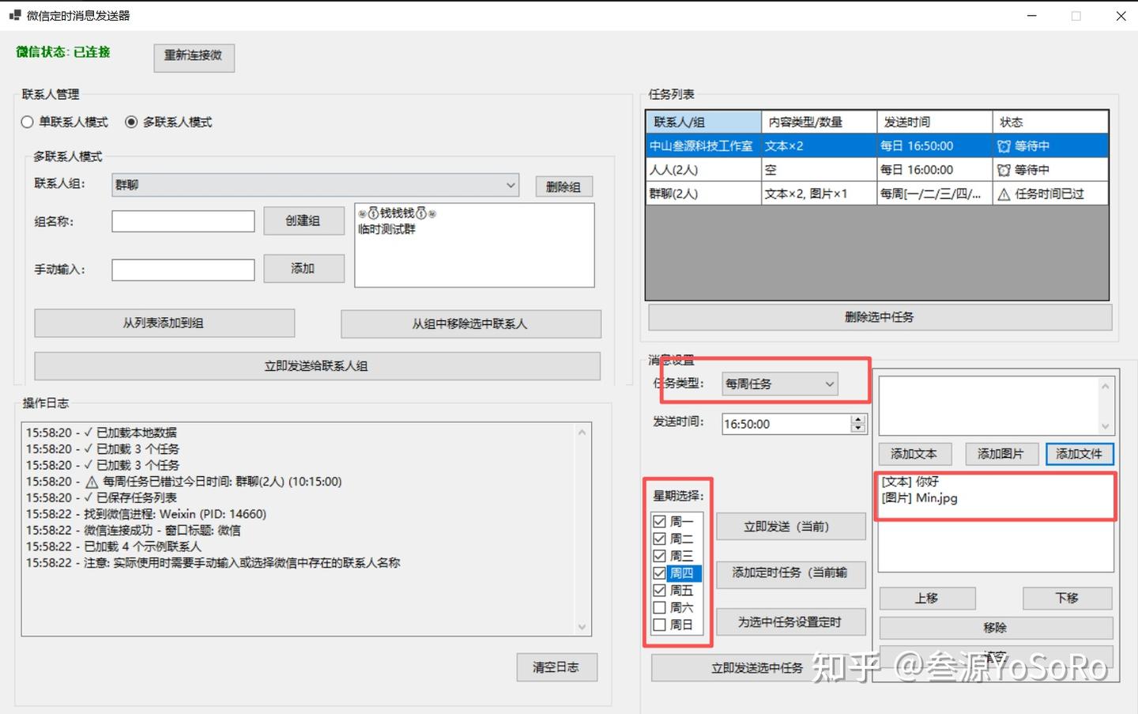This screenshot has width=1138, height=714.
Task: Click 移除 button
Action: point(996,628)
